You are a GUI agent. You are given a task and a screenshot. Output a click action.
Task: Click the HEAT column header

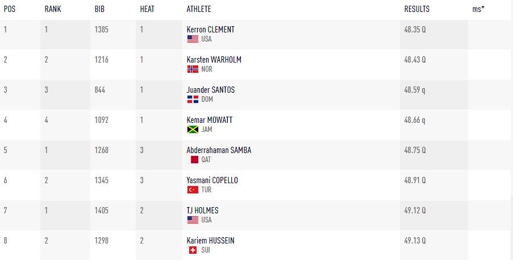point(147,9)
